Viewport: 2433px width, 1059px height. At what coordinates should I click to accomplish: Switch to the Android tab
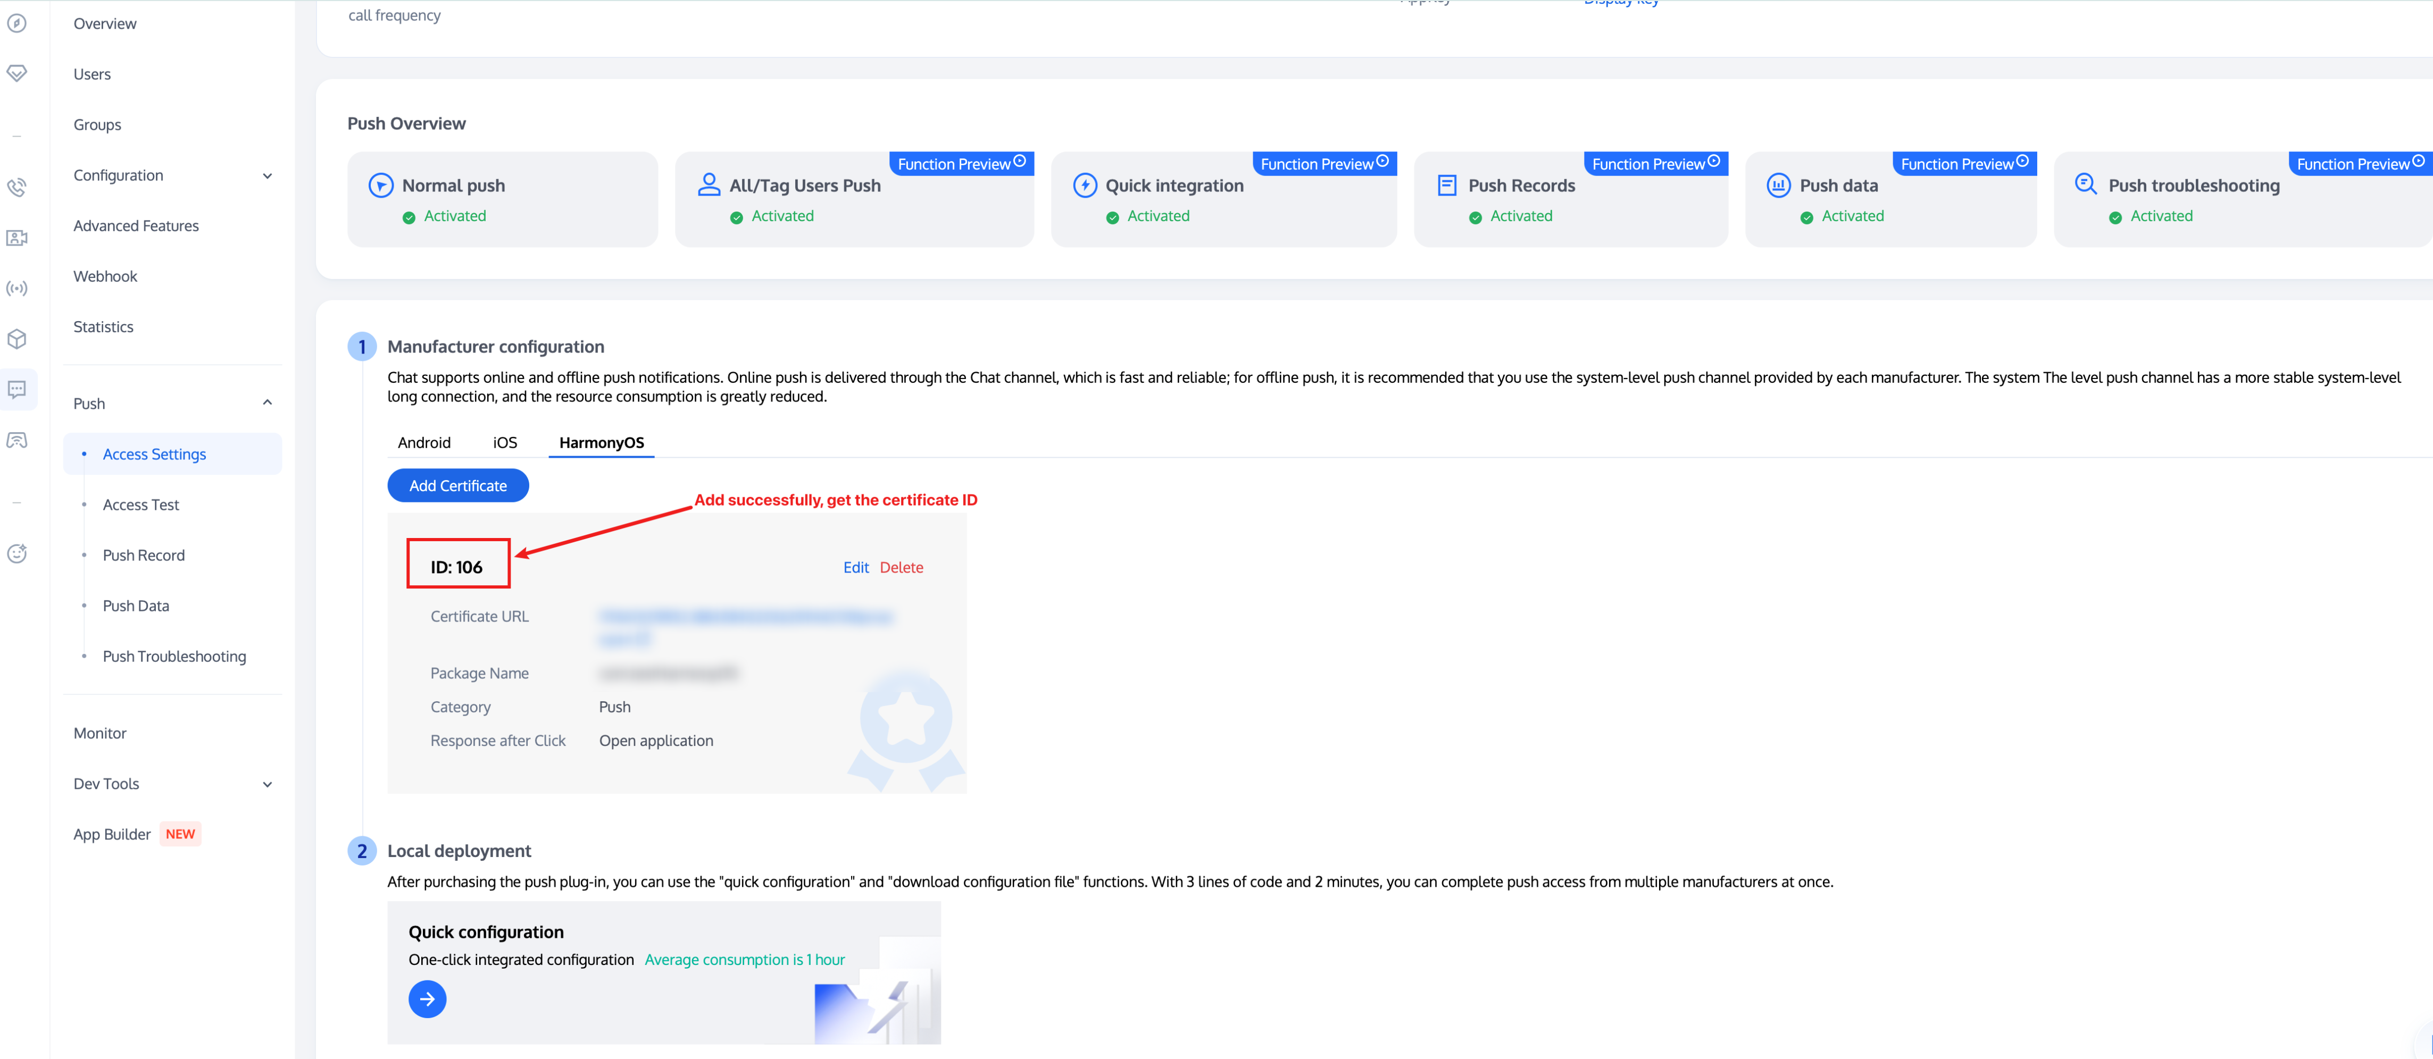(x=424, y=443)
